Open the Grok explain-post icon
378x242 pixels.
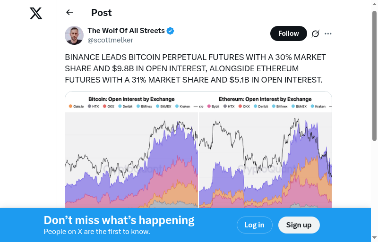click(316, 33)
